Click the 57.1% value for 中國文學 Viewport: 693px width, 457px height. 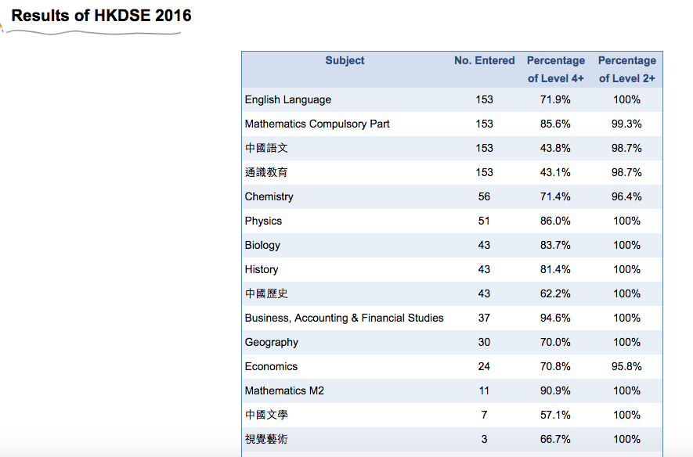pyautogui.click(x=555, y=415)
